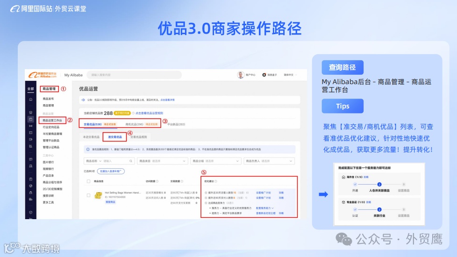The height and width of the screenshot is (257, 457).
Task: Open 管理认证商品 in sidebar menu
Action: pyautogui.click(x=51, y=147)
